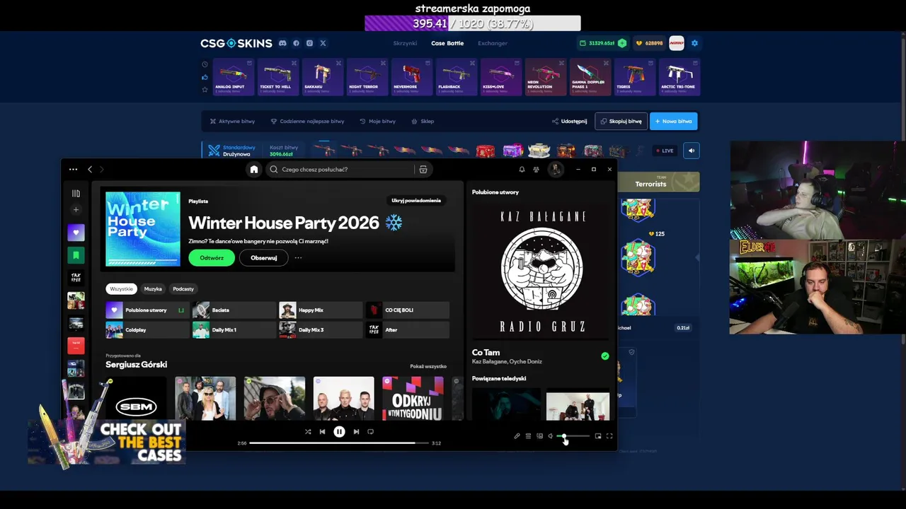
Task: Switch to Case Battle tab on CSGOSkins
Action: [447, 43]
